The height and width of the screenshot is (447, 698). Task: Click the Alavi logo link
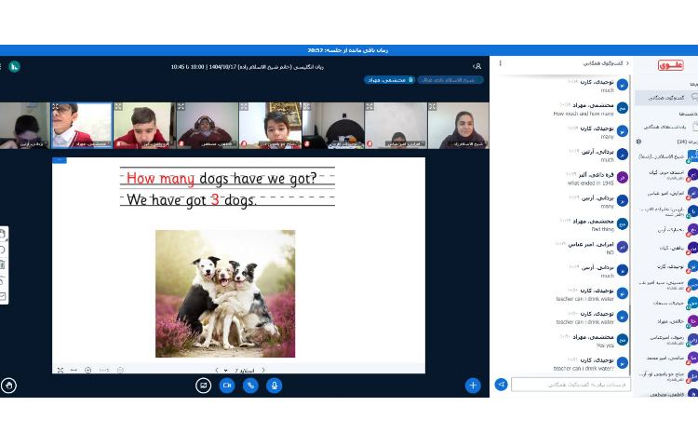pyautogui.click(x=670, y=65)
